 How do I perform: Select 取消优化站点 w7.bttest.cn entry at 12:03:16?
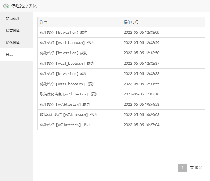121,94
